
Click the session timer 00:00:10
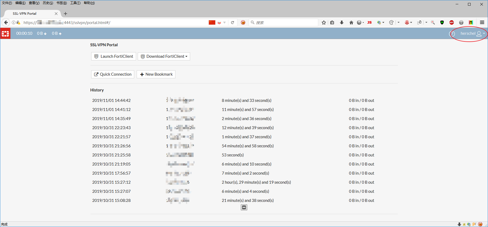(24, 33)
